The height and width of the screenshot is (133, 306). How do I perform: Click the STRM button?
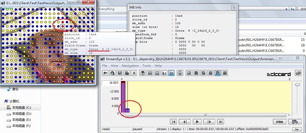(279, 122)
